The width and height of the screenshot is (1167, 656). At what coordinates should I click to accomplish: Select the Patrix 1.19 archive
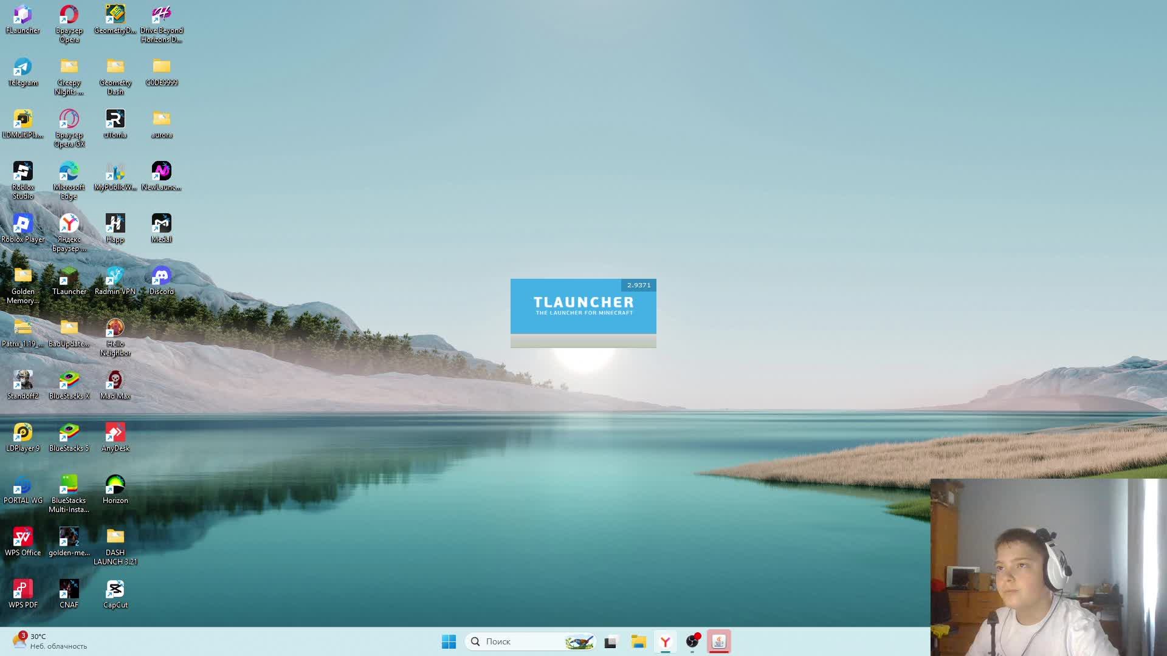point(22,333)
